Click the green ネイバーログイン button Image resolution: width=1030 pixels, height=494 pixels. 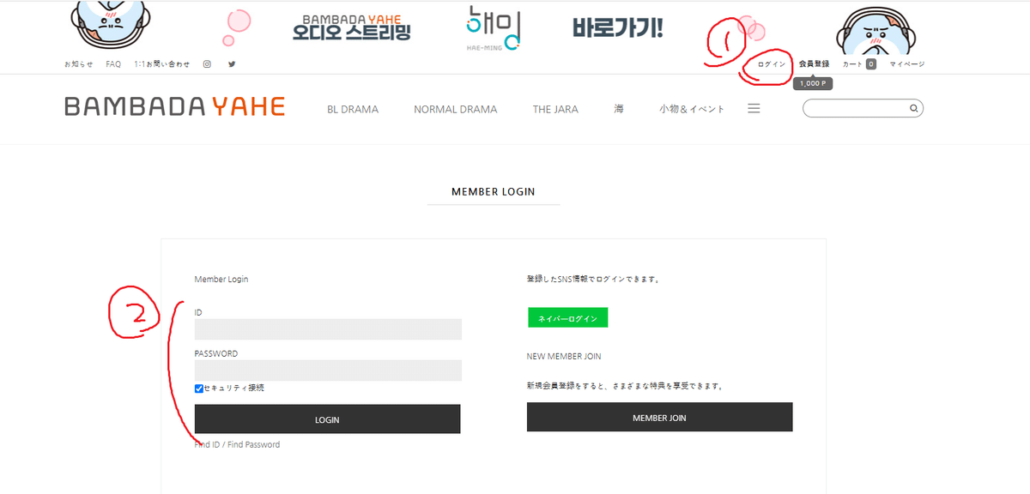(567, 318)
